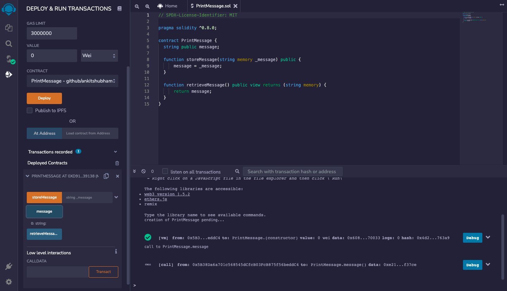Click the At Address button
Screen dimensions: 507x291
(x=44, y=133)
